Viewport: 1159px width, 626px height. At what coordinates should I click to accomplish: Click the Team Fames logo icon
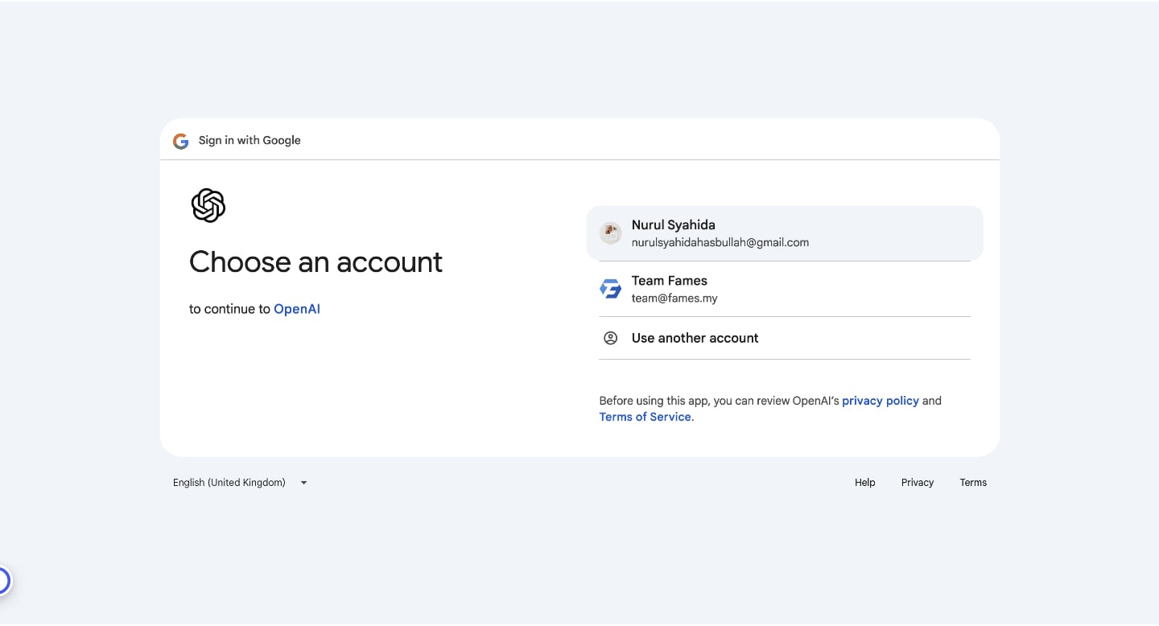611,289
